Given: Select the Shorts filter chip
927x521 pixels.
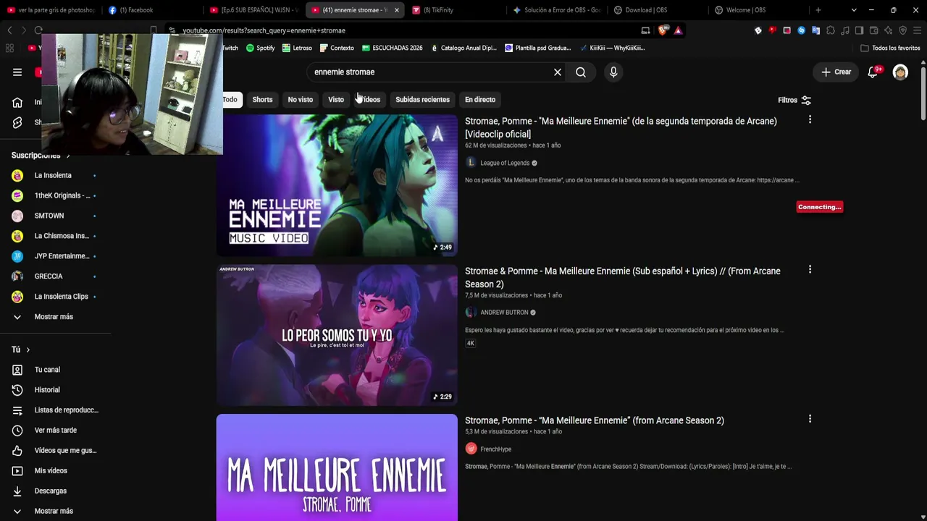Looking at the screenshot, I should click(262, 100).
